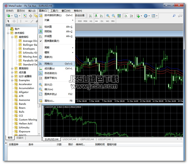Open 属性(o)... menu item

click(56, 101)
